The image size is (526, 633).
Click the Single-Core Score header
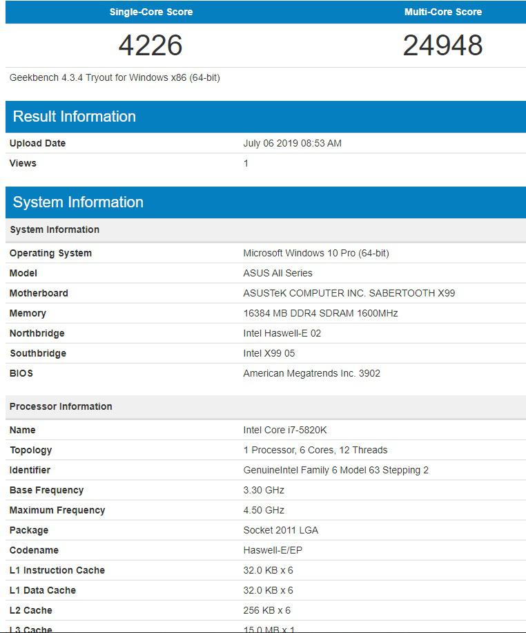[150, 12]
